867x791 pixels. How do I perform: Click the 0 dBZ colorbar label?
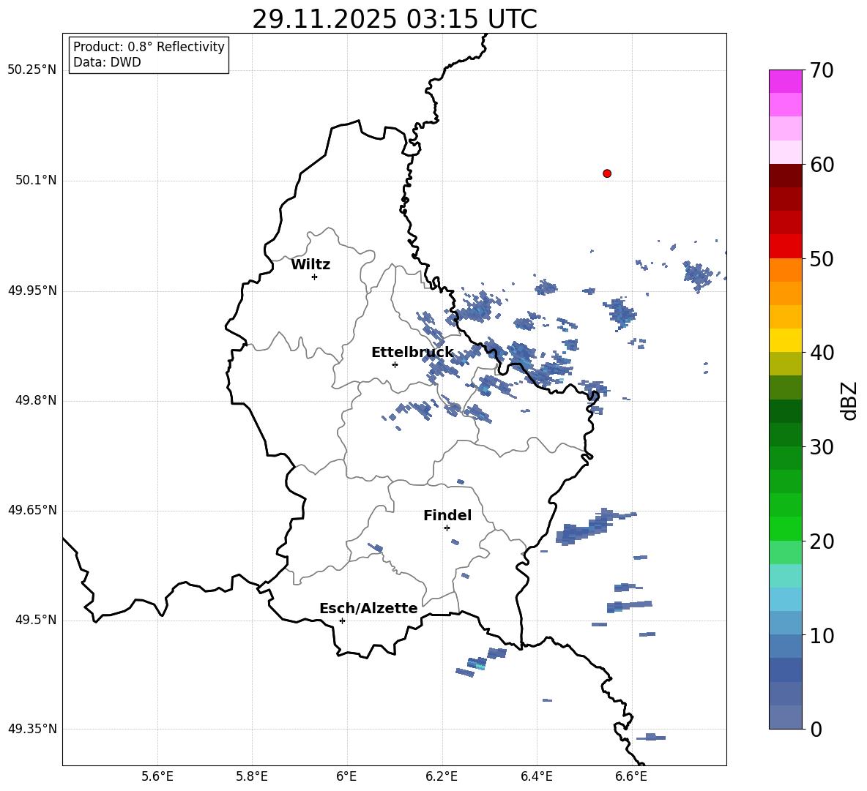click(816, 730)
